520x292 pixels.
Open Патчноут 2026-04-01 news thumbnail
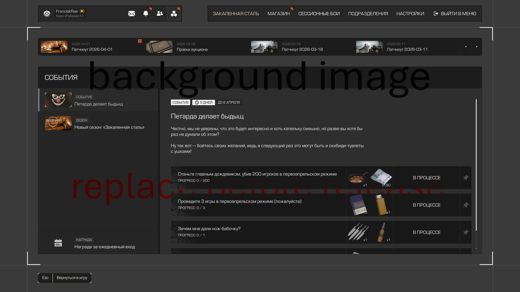54,47
